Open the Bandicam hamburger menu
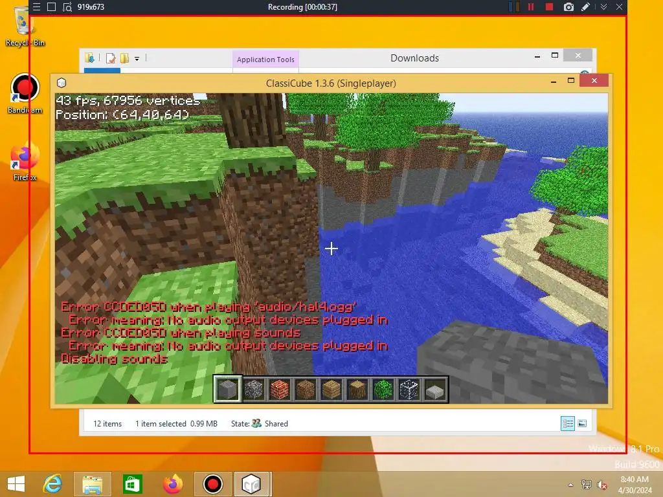Screen dimensions: 663x497 [37, 6]
